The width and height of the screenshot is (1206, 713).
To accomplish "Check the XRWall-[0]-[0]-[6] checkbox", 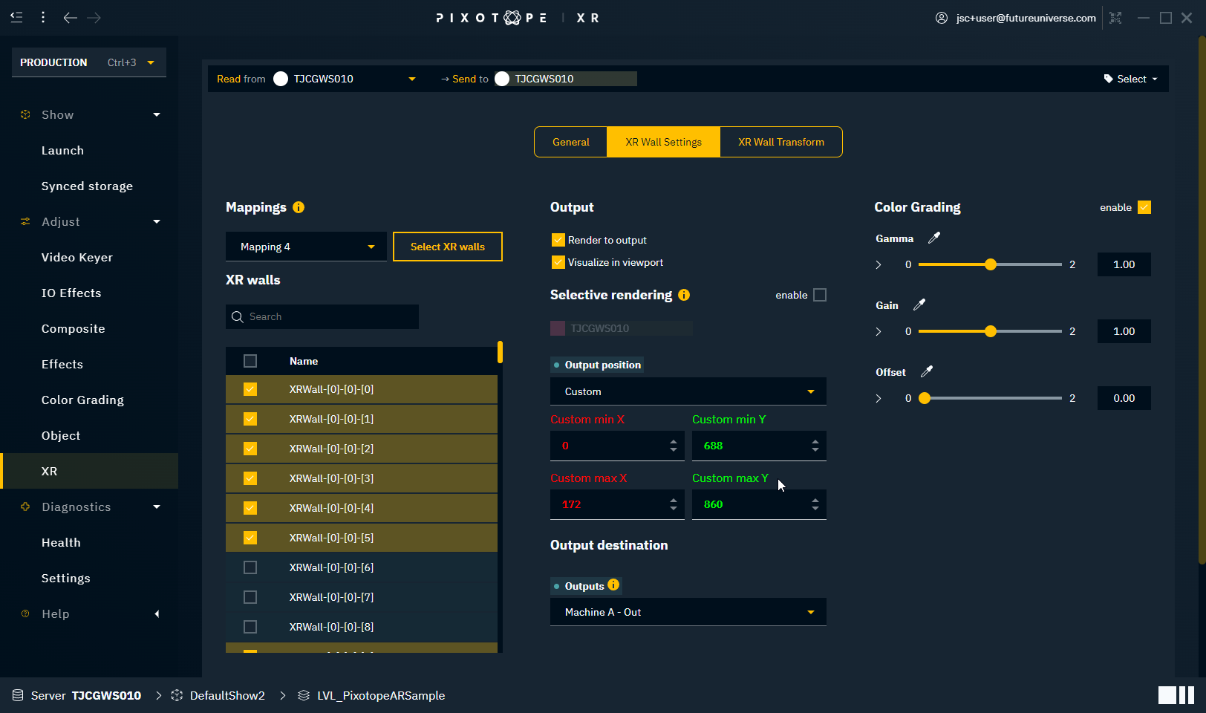I will pyautogui.click(x=250, y=567).
